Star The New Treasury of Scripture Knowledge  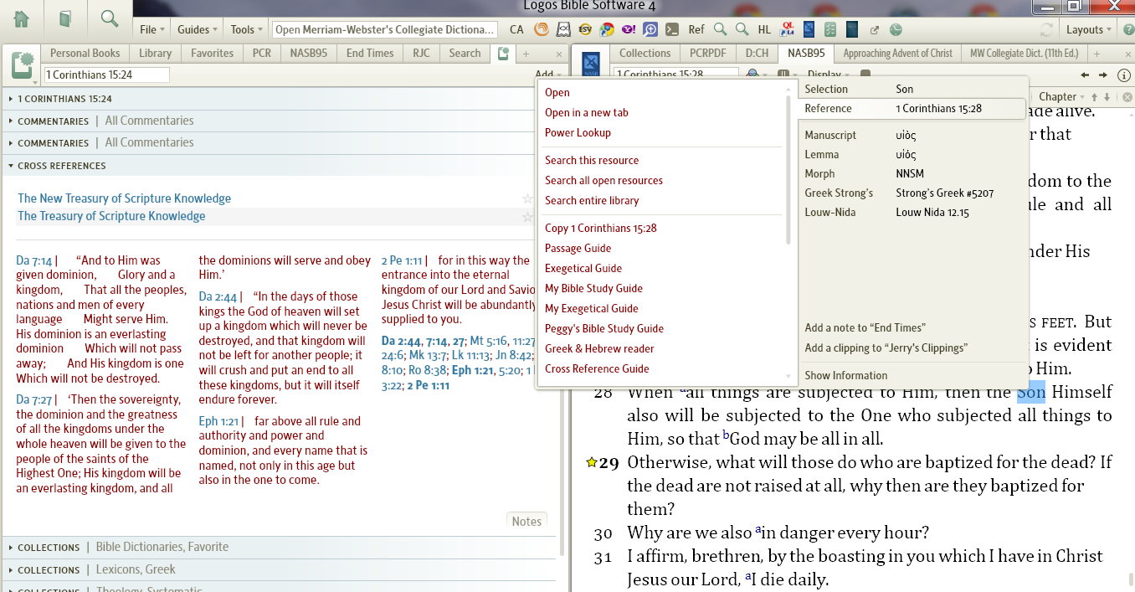click(x=527, y=198)
